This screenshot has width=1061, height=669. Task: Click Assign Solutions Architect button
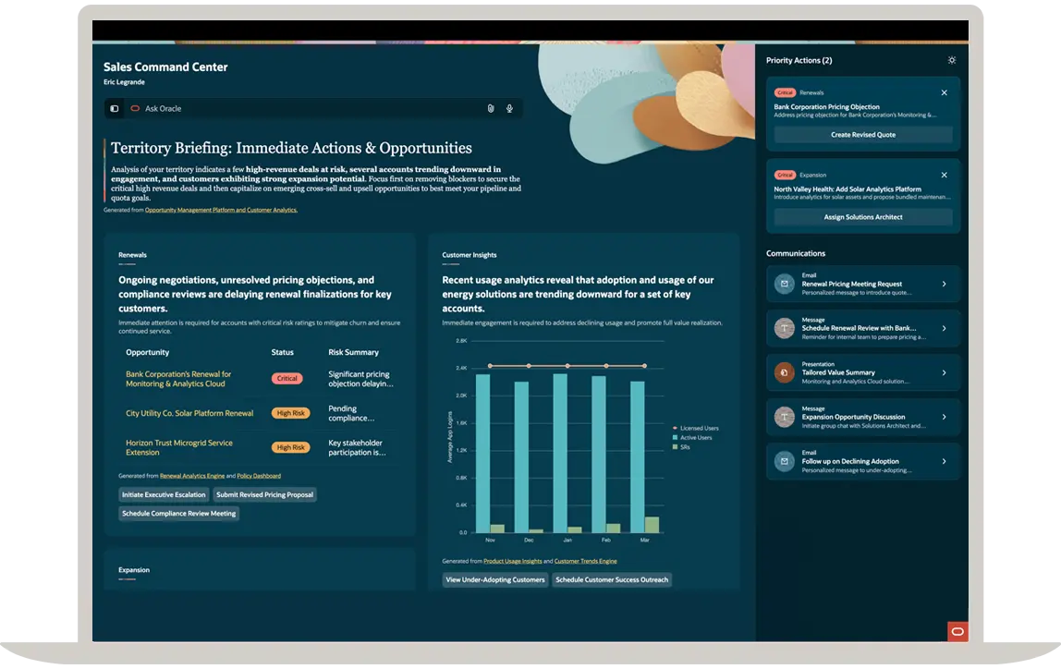(862, 217)
